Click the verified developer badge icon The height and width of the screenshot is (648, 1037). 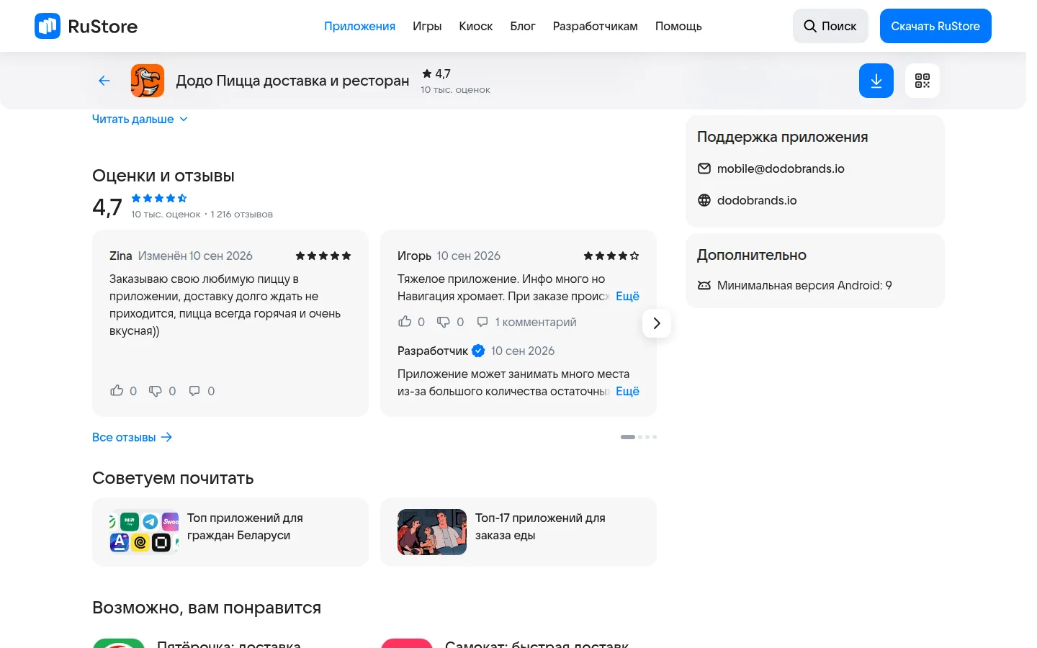(x=478, y=351)
